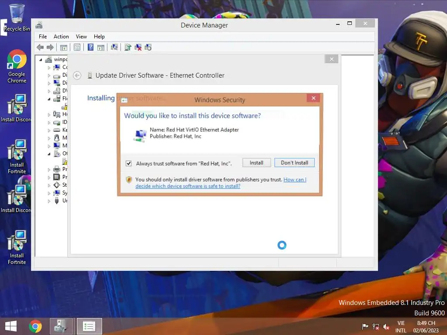Expand the Universal Serial Bus controllers arrow
Image resolution: width=447 pixels, height=335 pixels.
(x=49, y=201)
